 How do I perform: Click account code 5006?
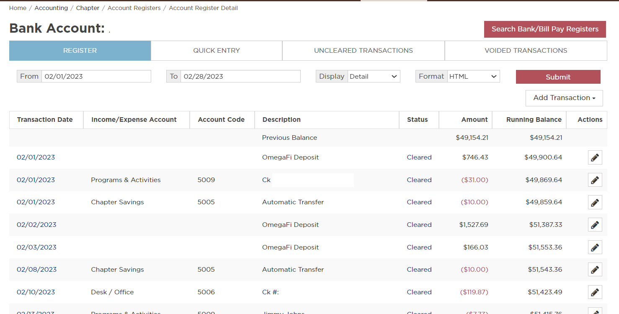pyautogui.click(x=206, y=292)
